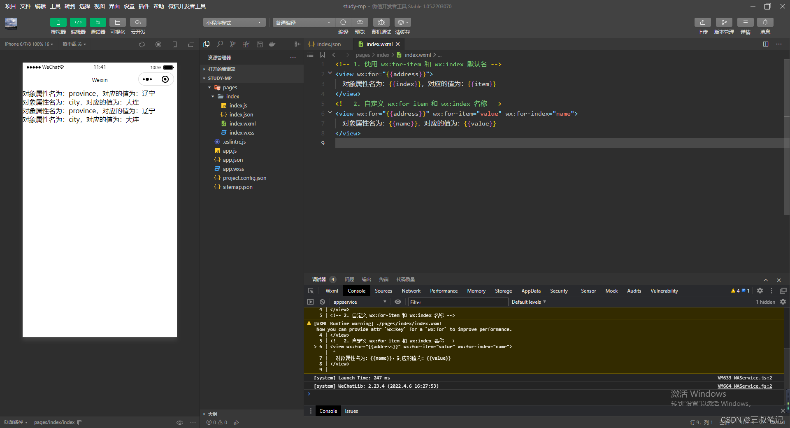790x428 pixels.
Task: Switch to the 终端 panel tab
Action: click(383, 279)
